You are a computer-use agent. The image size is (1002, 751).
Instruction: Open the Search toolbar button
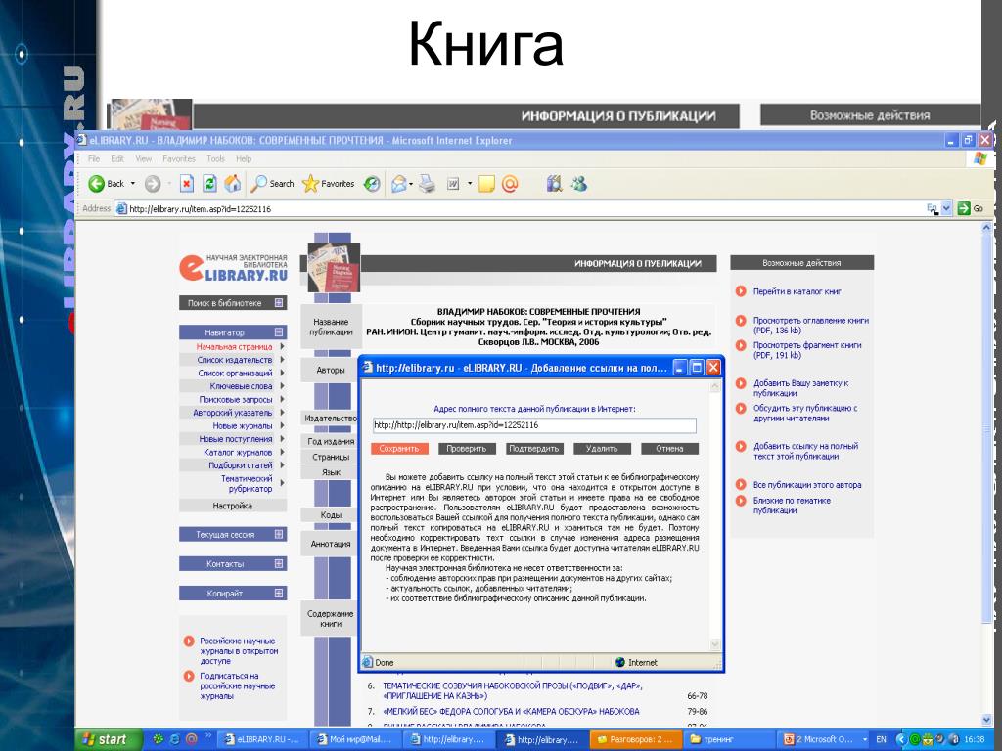coord(272,184)
